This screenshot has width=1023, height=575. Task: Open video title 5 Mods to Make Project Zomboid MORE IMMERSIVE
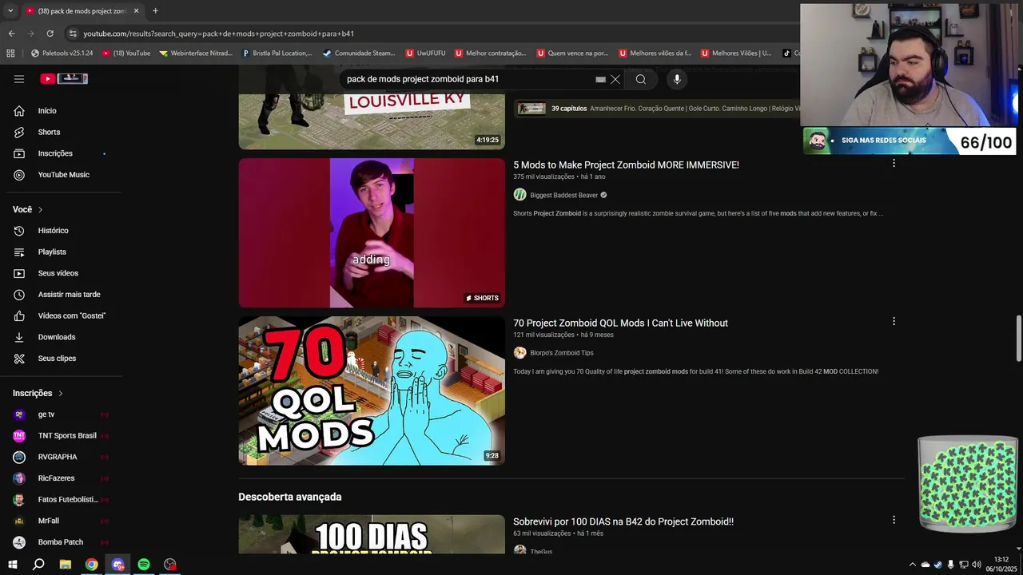[x=626, y=165]
